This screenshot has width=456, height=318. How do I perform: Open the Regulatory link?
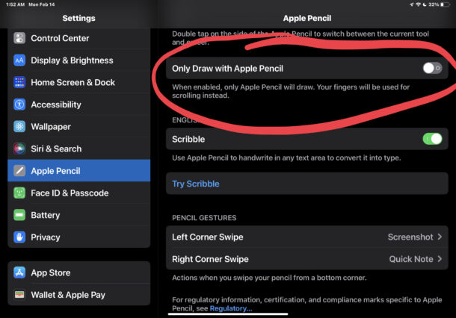(x=231, y=308)
